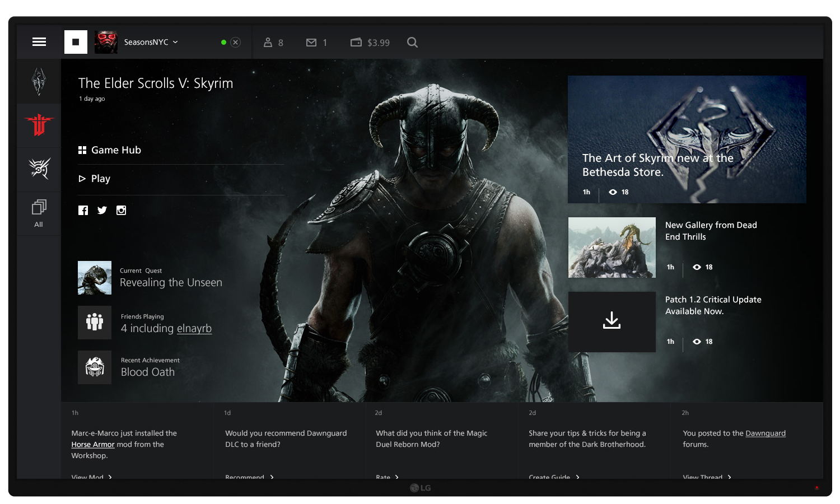This screenshot has height=504, width=840.
Task: Click views eye icon on Art of Skyrim card
Action: (x=613, y=192)
